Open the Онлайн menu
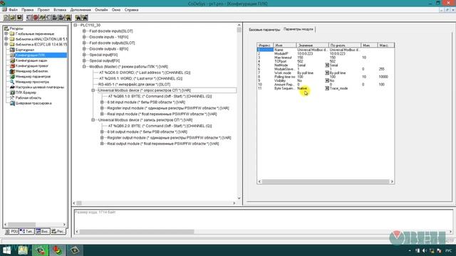 101,10
